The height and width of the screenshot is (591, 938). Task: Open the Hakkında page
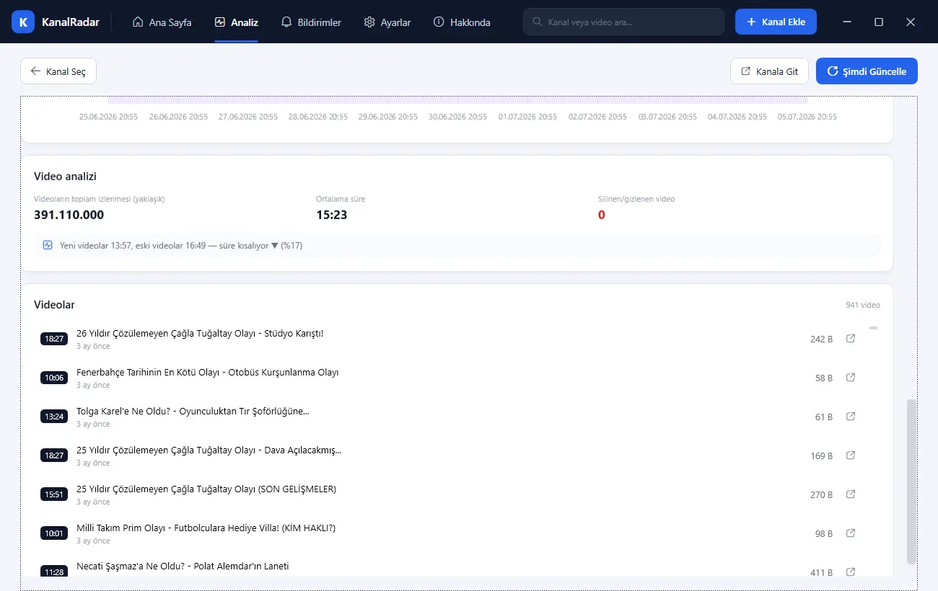(x=462, y=22)
